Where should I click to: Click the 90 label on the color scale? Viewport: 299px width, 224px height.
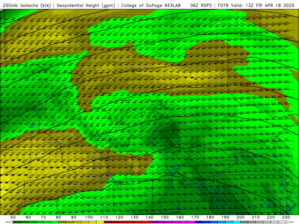pyautogui.click(x=74, y=217)
